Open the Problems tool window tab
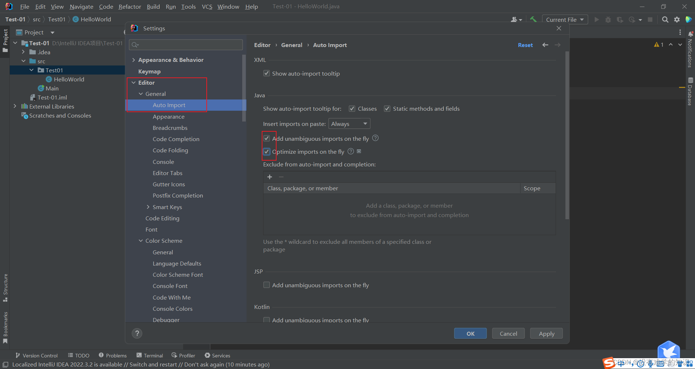The width and height of the screenshot is (695, 369). [113, 356]
